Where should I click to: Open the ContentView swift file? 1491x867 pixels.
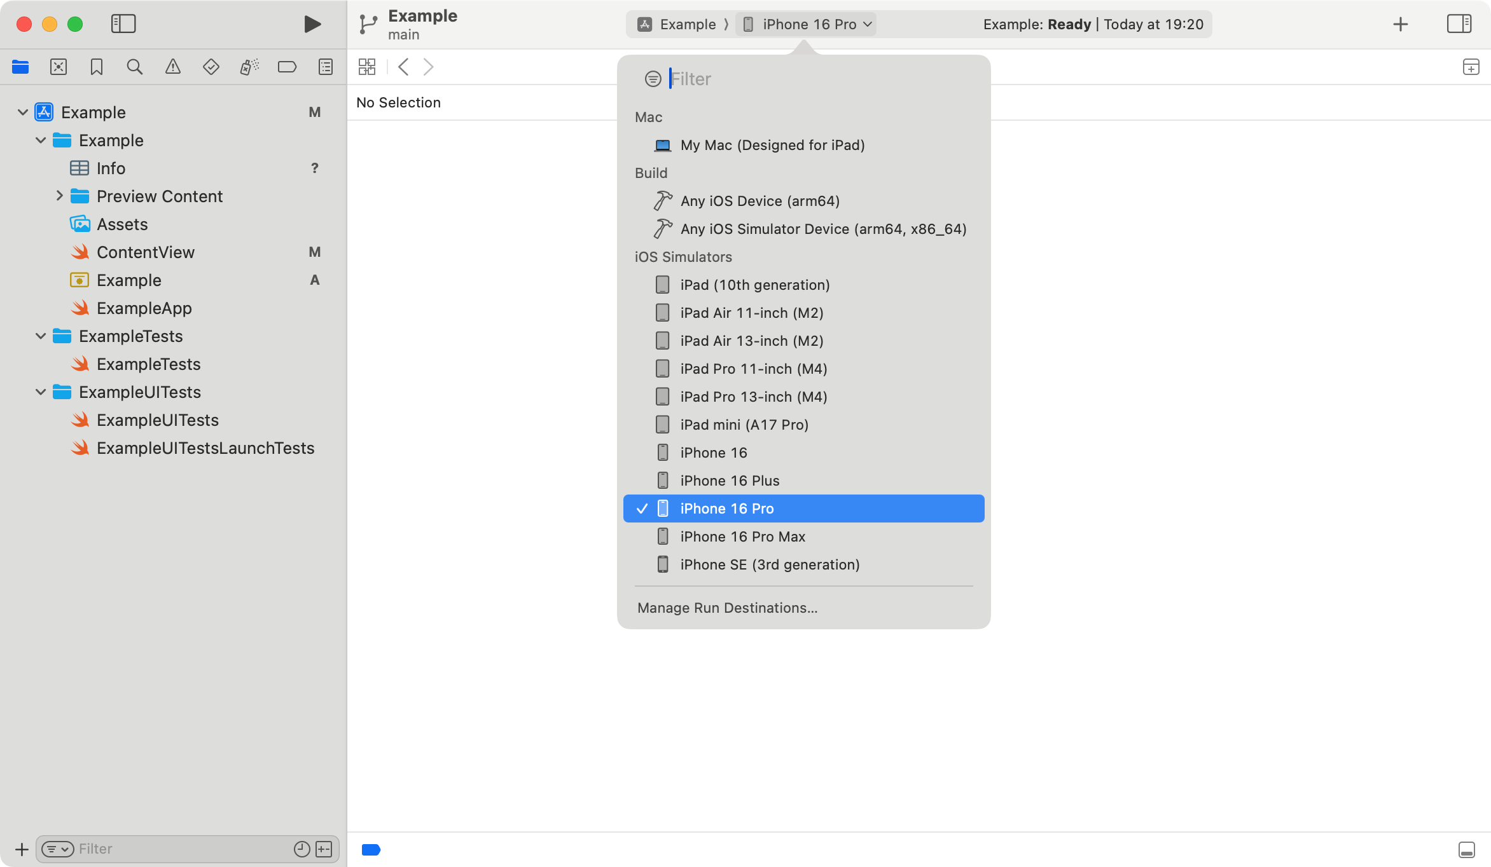click(x=145, y=252)
